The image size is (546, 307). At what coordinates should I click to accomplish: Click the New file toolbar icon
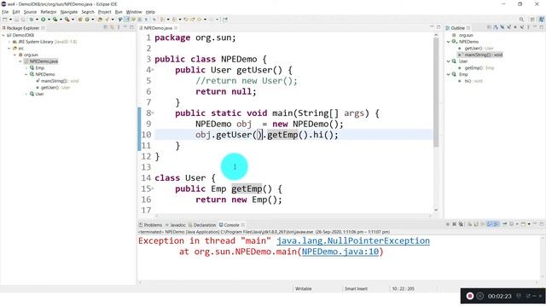[5, 20]
